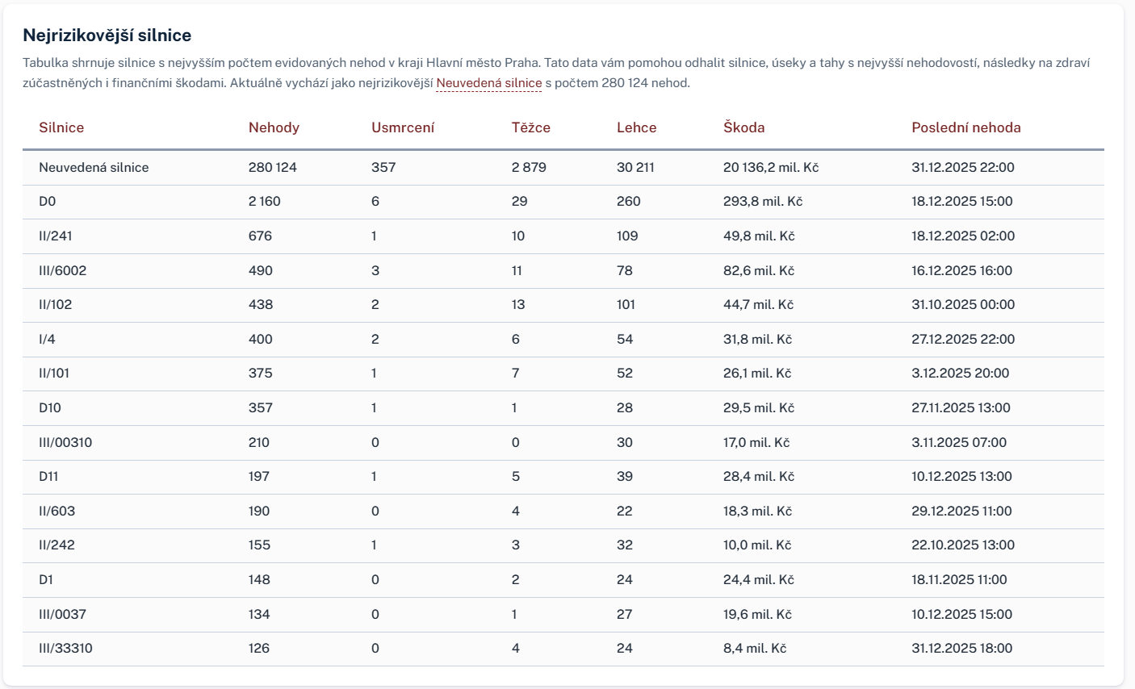Select the II/241 road row
The width and height of the screenshot is (1135, 689).
[563, 236]
